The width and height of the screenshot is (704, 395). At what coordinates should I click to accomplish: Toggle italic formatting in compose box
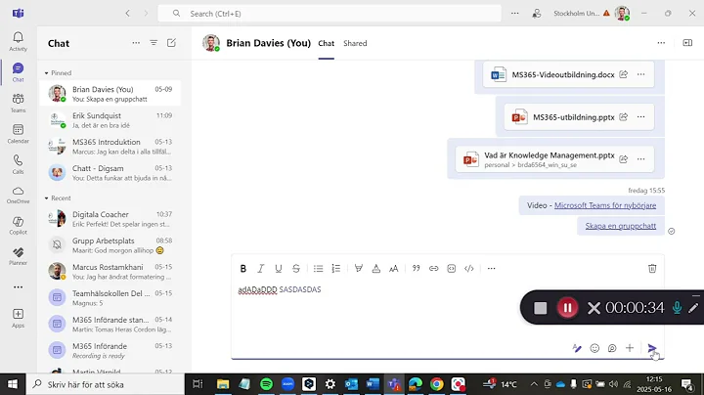coord(260,269)
